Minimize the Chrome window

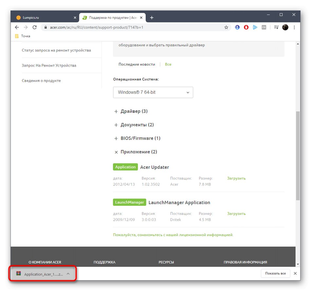pos(268,15)
